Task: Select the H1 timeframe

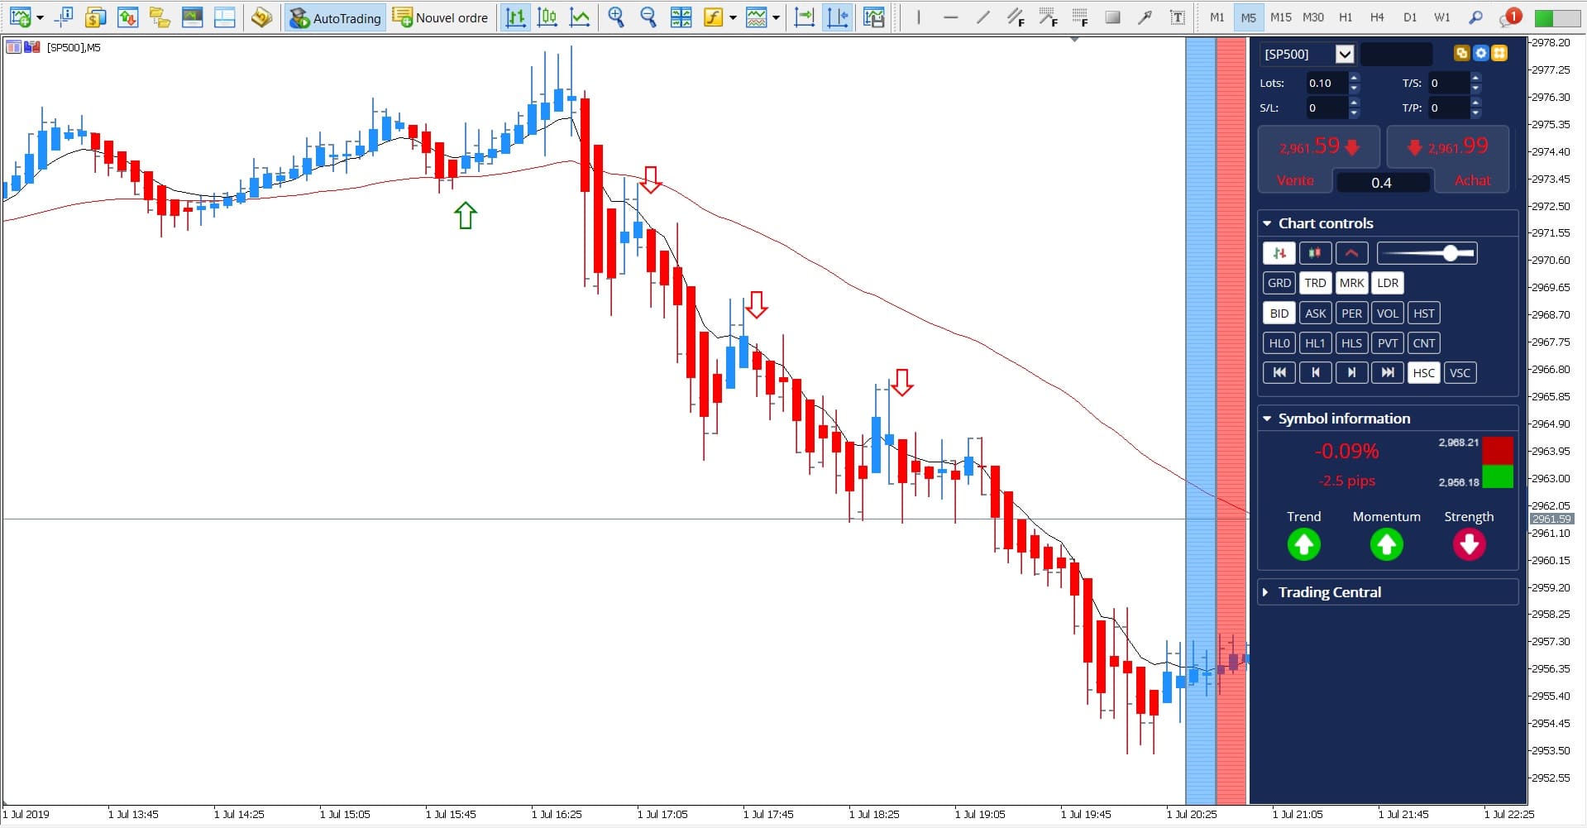Action: tap(1346, 17)
